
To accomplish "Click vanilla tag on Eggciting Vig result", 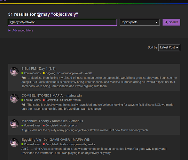I will pos(91,144).
